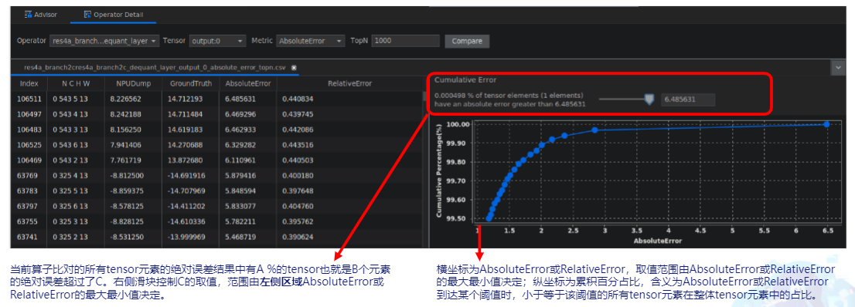Select row with index 106469
The image size is (855, 307).
[216, 161]
